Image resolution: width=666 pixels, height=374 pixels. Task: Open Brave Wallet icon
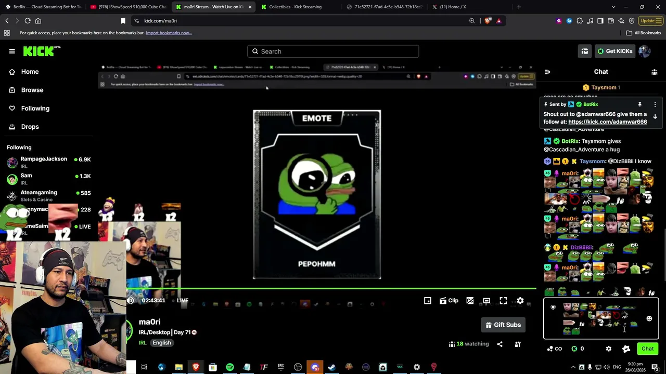click(x=611, y=21)
